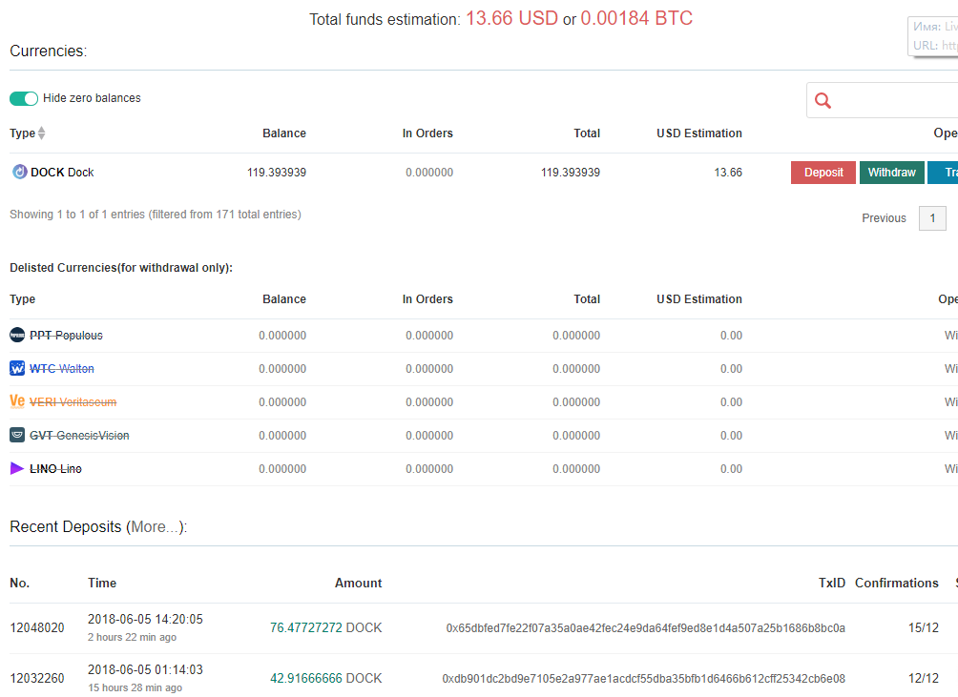Viewport: 958px width, 697px height.
Task: Select the 42.91666666 DOCK deposit amount
Action: (325, 679)
